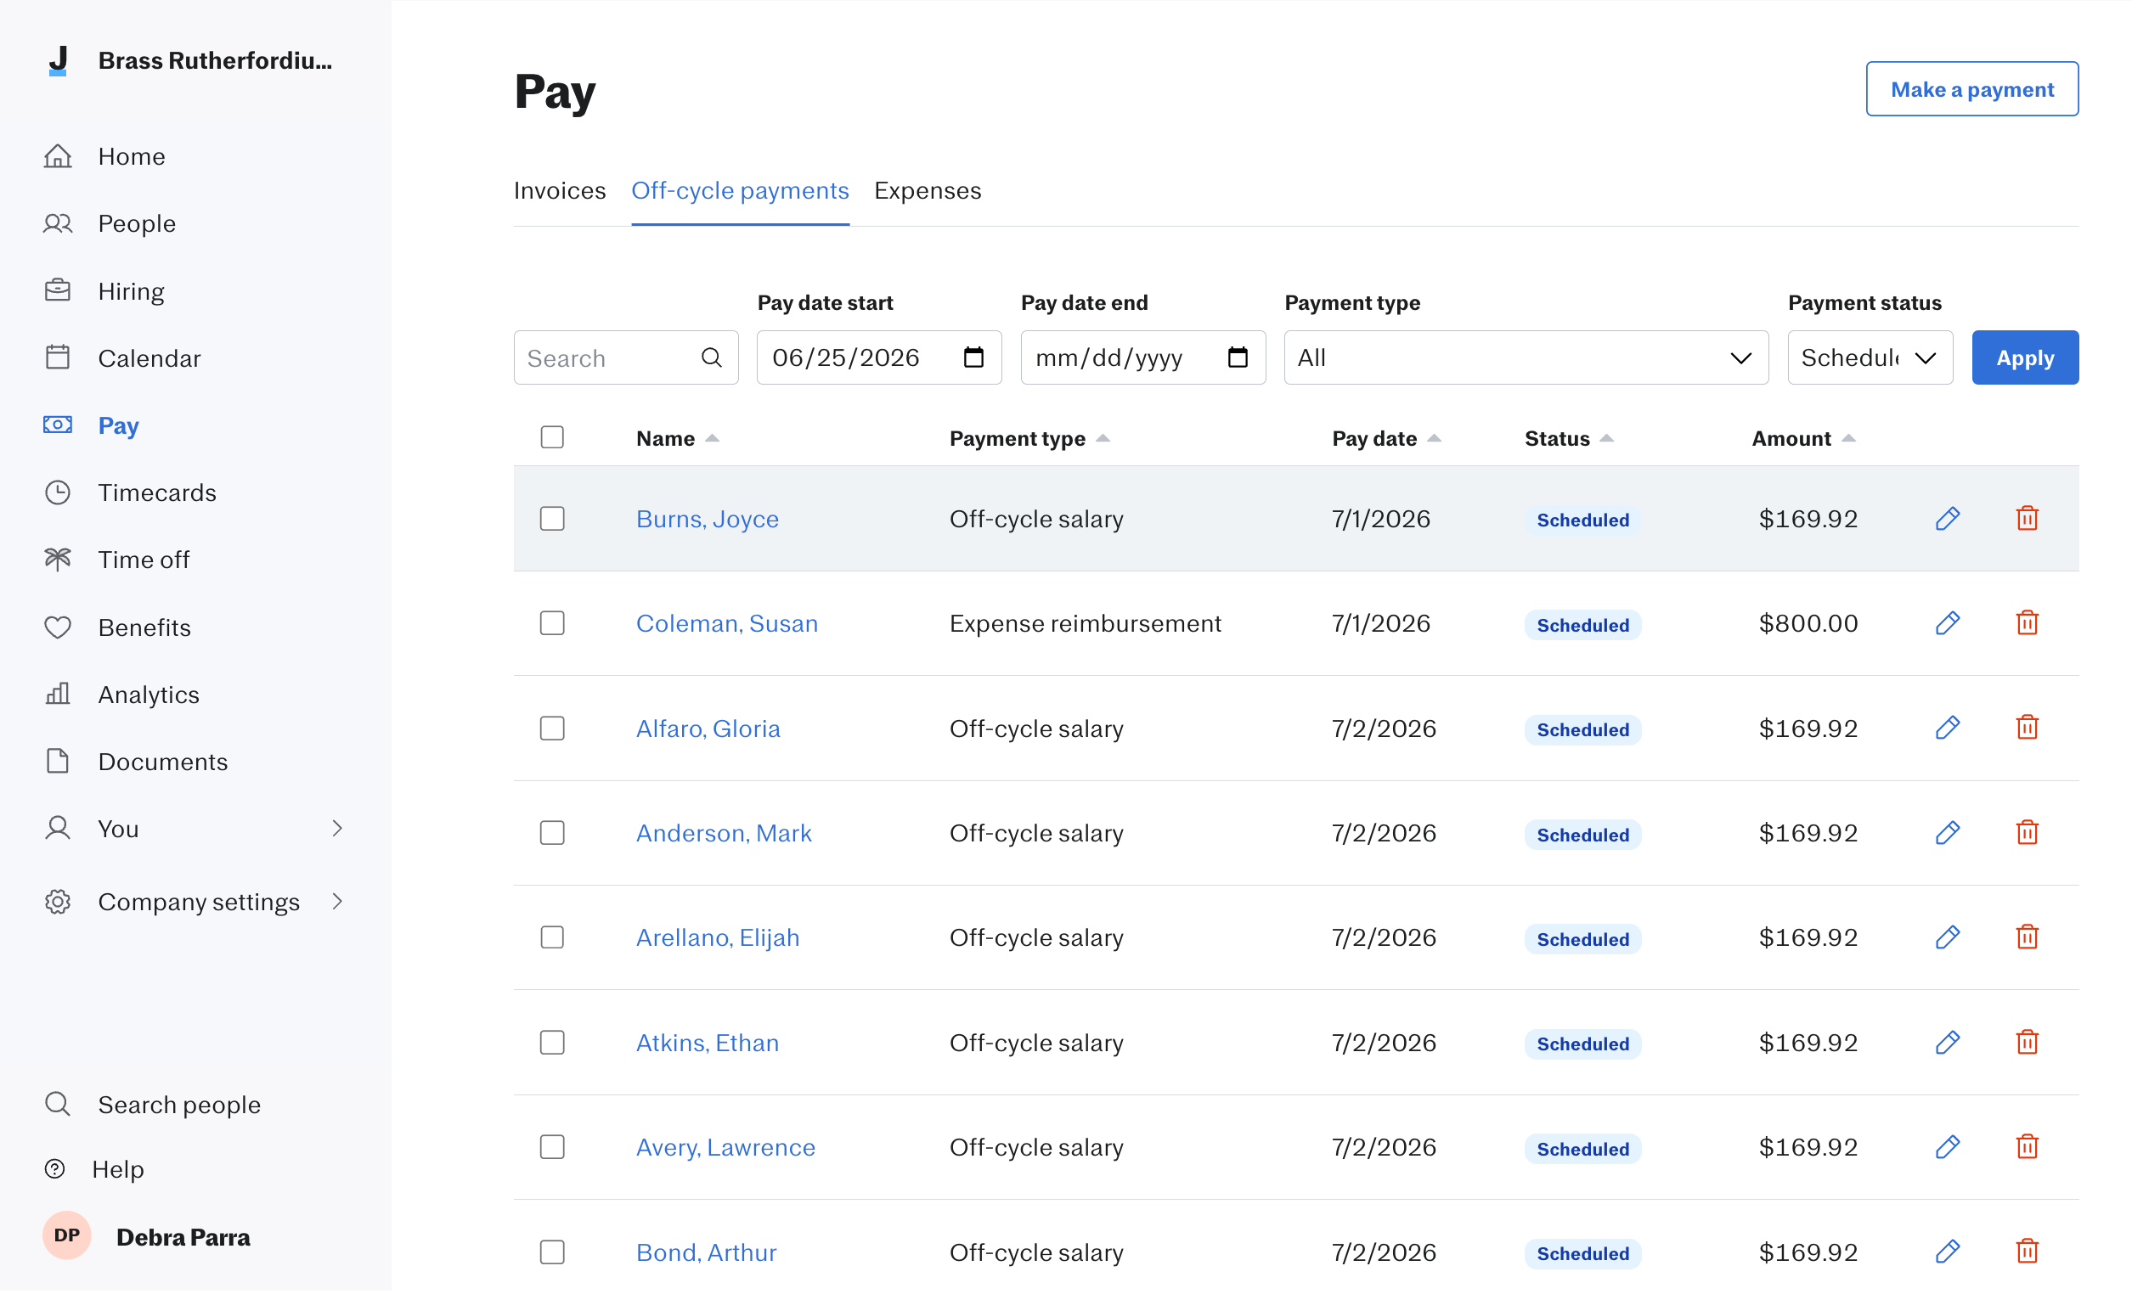Image resolution: width=2132 pixels, height=1294 pixels.
Task: Toggle the select-all checkbox in table header
Action: tap(552, 438)
